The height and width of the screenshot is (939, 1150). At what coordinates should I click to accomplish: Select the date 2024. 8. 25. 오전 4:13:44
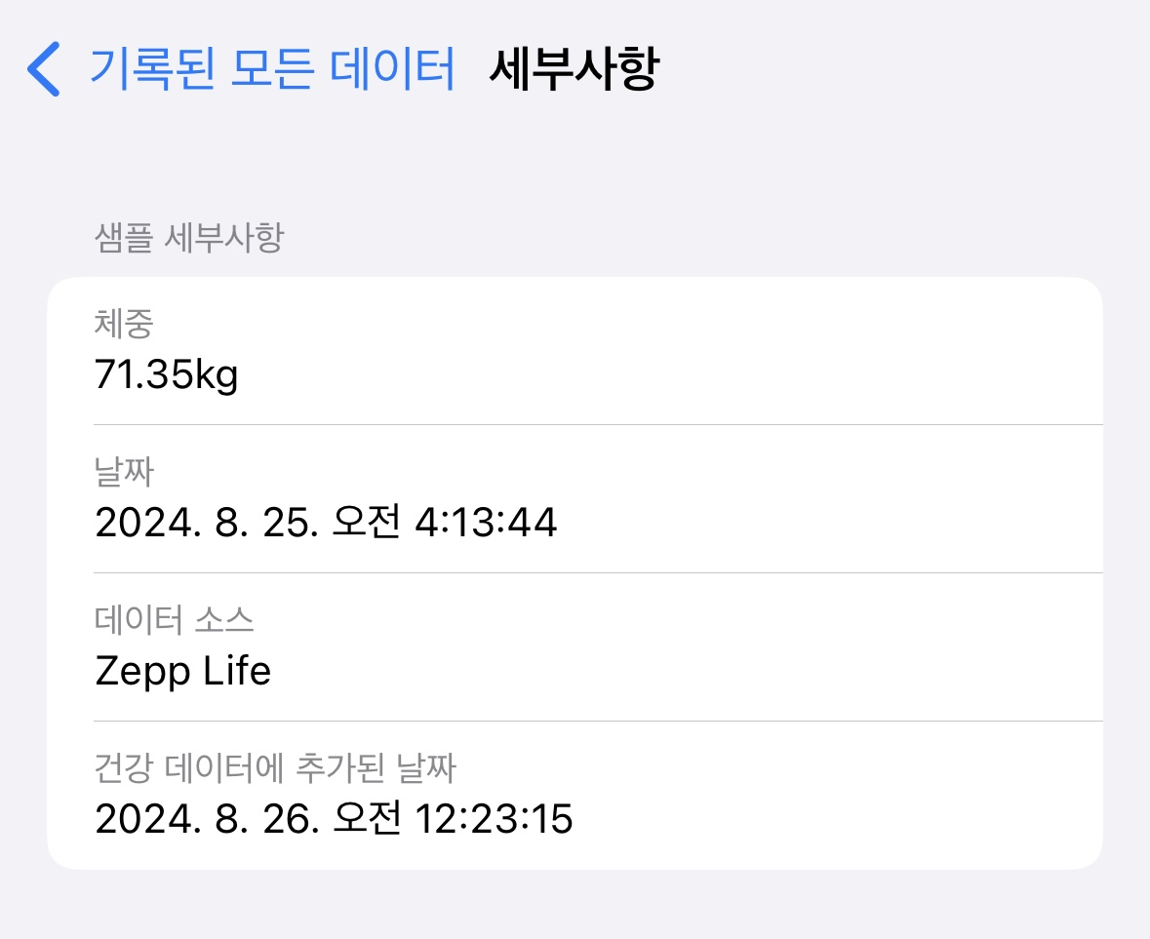(x=326, y=523)
